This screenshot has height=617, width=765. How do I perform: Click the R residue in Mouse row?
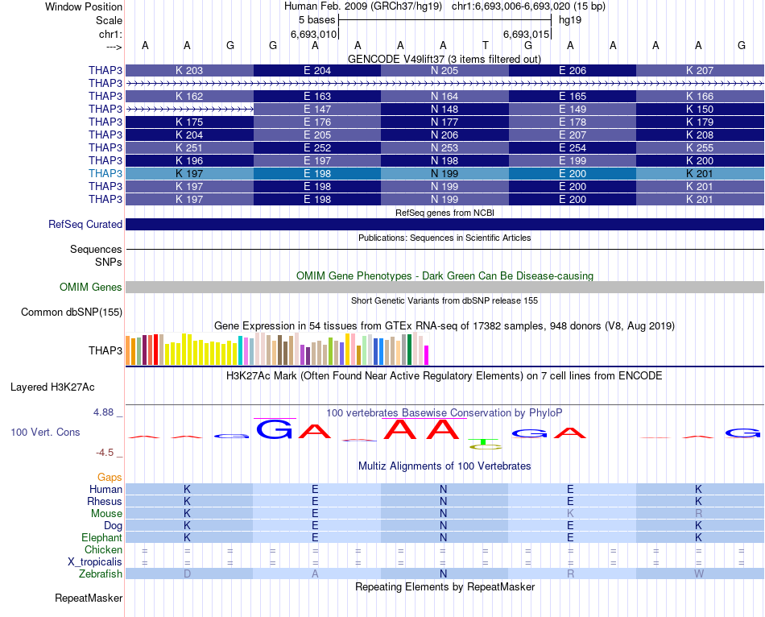(699, 514)
